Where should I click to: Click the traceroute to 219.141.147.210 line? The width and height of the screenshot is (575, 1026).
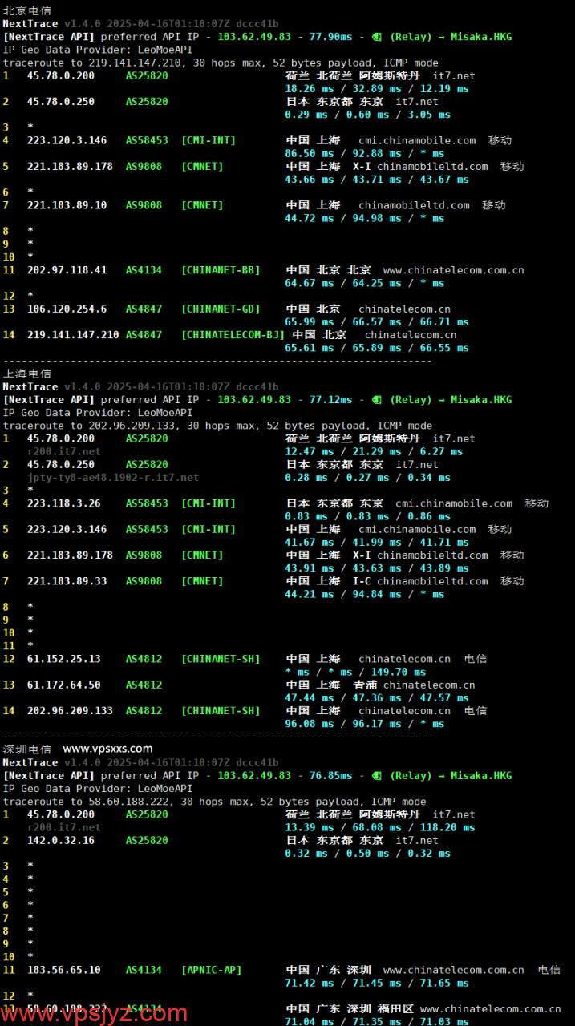tap(221, 63)
